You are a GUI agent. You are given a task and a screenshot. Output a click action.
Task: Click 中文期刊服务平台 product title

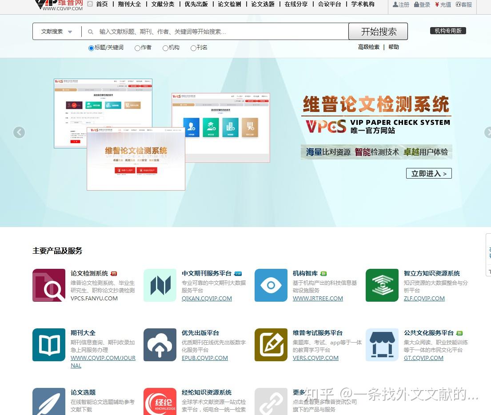point(207,273)
